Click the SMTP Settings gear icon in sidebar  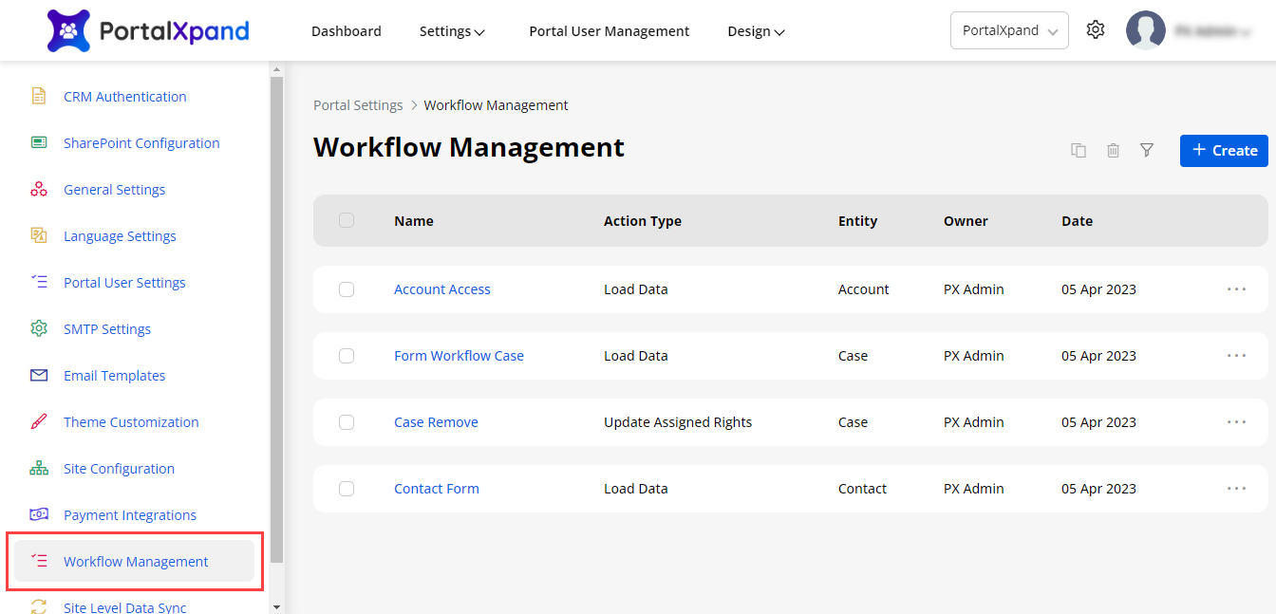[39, 329]
